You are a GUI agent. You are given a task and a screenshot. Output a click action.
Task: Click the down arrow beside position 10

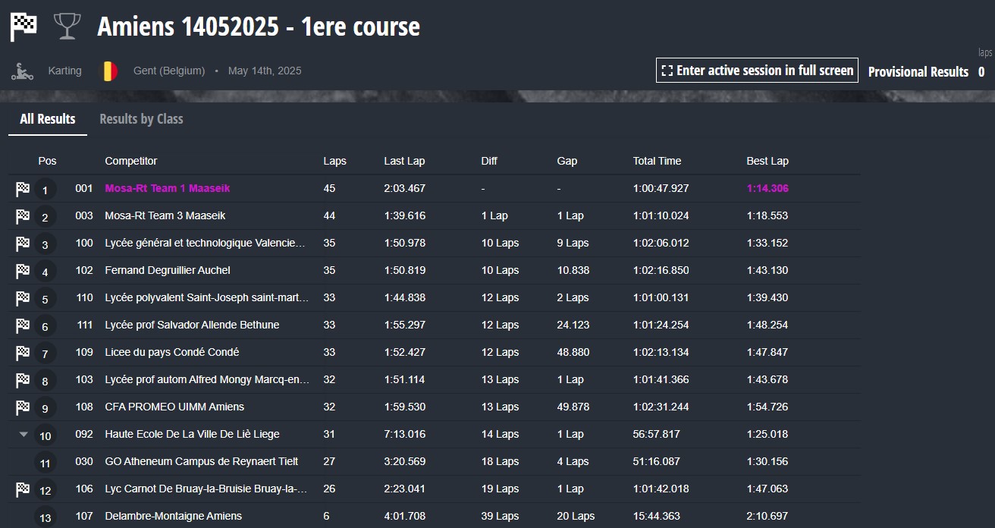[24, 435]
